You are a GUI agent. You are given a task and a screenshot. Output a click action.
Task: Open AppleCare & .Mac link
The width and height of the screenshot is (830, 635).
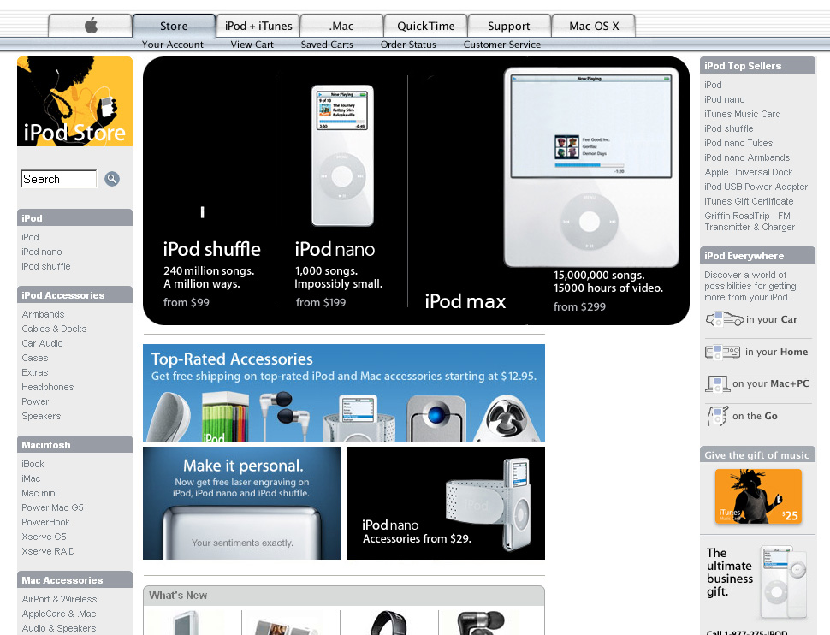click(x=59, y=614)
